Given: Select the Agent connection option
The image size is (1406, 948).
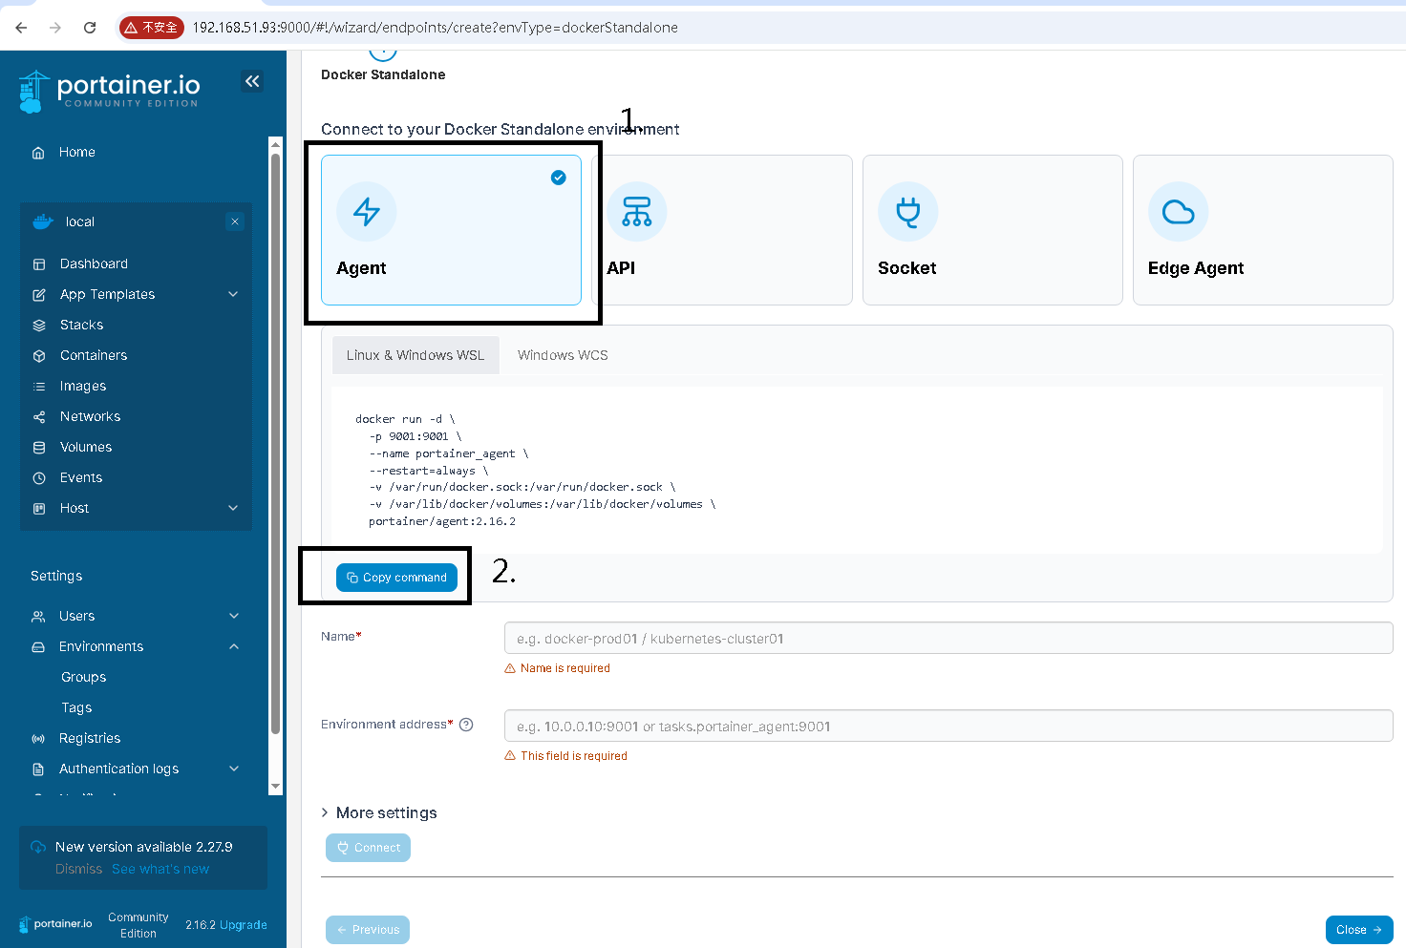Looking at the screenshot, I should (x=451, y=230).
